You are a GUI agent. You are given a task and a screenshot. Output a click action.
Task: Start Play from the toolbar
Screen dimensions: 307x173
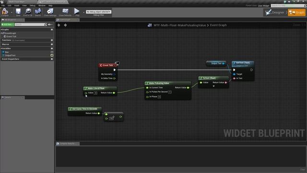pos(77,12)
